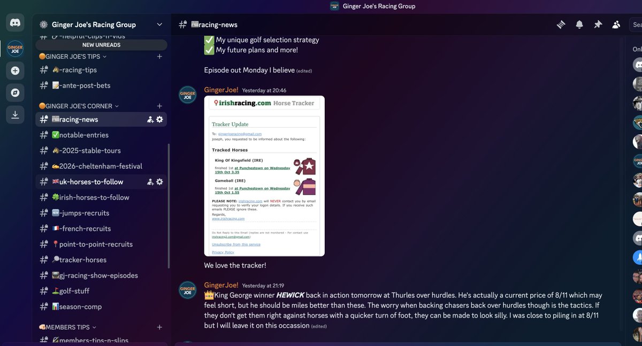This screenshot has width=642, height=346.
Task: Open ante-post-bets channel
Action: pos(101,85)
